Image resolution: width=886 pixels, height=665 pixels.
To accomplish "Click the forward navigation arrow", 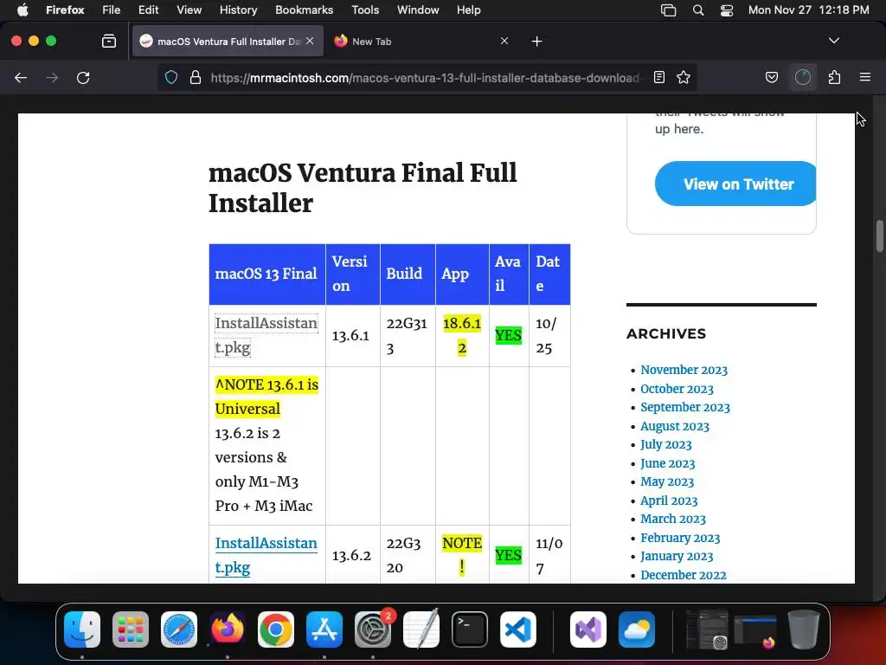I will pyautogui.click(x=52, y=77).
